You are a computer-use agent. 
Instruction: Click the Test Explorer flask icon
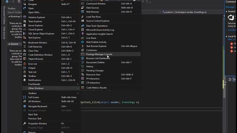pyautogui.click(x=25, y=38)
